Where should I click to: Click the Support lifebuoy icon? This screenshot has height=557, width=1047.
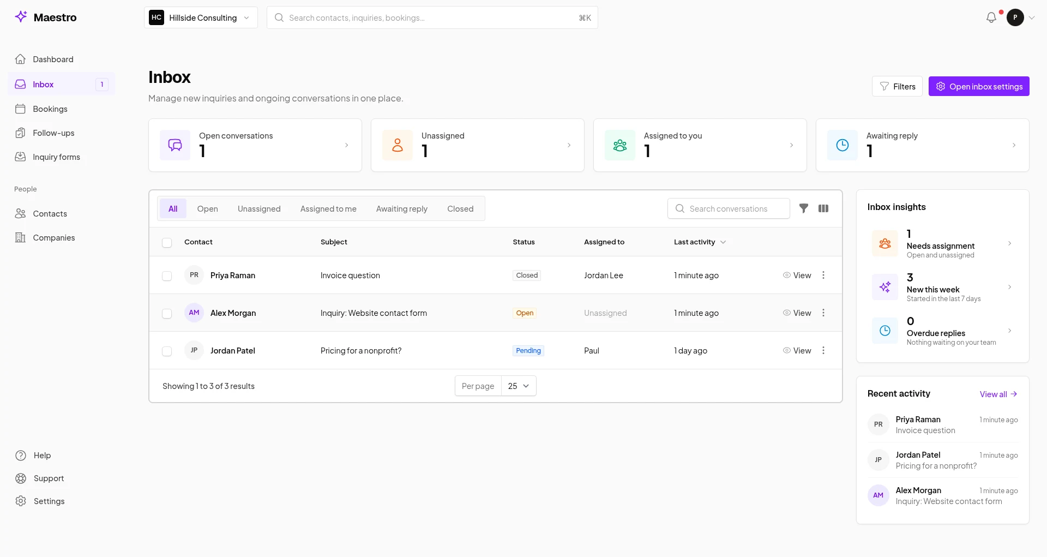[x=21, y=478]
